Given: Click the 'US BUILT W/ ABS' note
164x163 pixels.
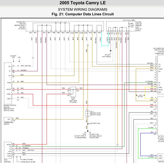Looking at the screenshot, I should pyautogui.click(x=27, y=159).
